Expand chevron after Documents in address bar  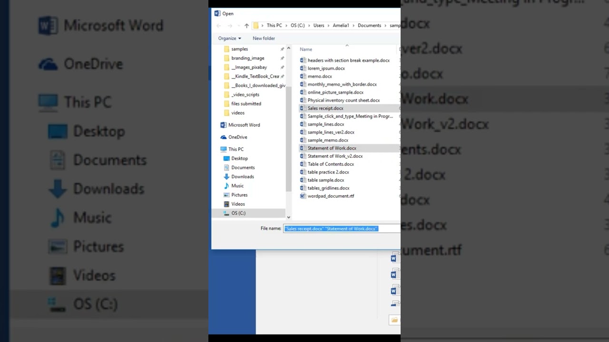coord(385,26)
